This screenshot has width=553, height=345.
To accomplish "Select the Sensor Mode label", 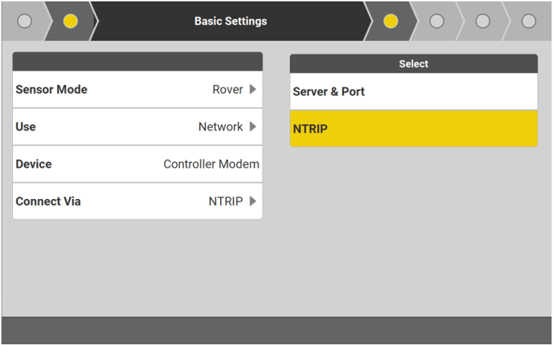I will (x=51, y=90).
